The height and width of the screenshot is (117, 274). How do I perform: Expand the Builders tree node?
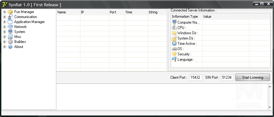pos(5,42)
